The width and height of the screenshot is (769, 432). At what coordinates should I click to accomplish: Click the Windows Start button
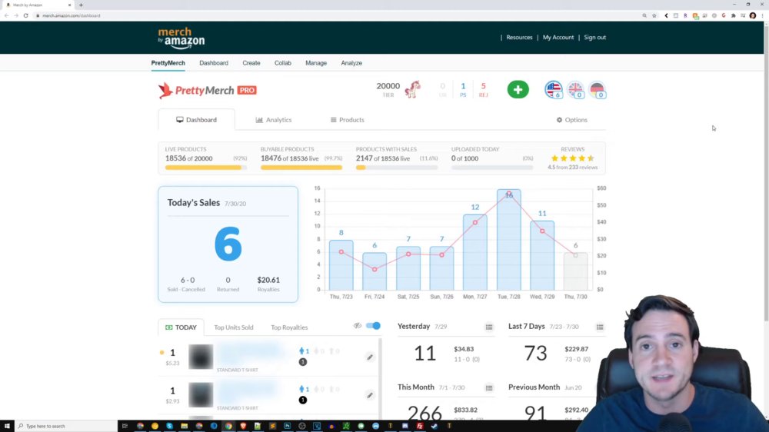point(7,426)
